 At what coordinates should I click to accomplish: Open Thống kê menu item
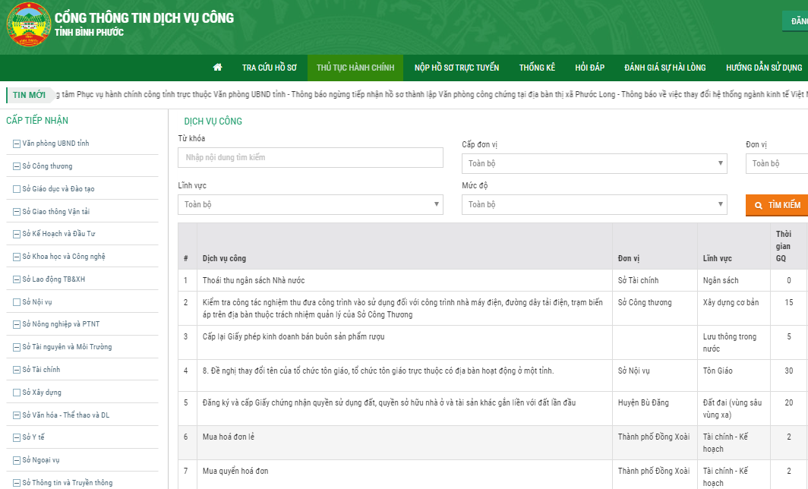coord(537,68)
